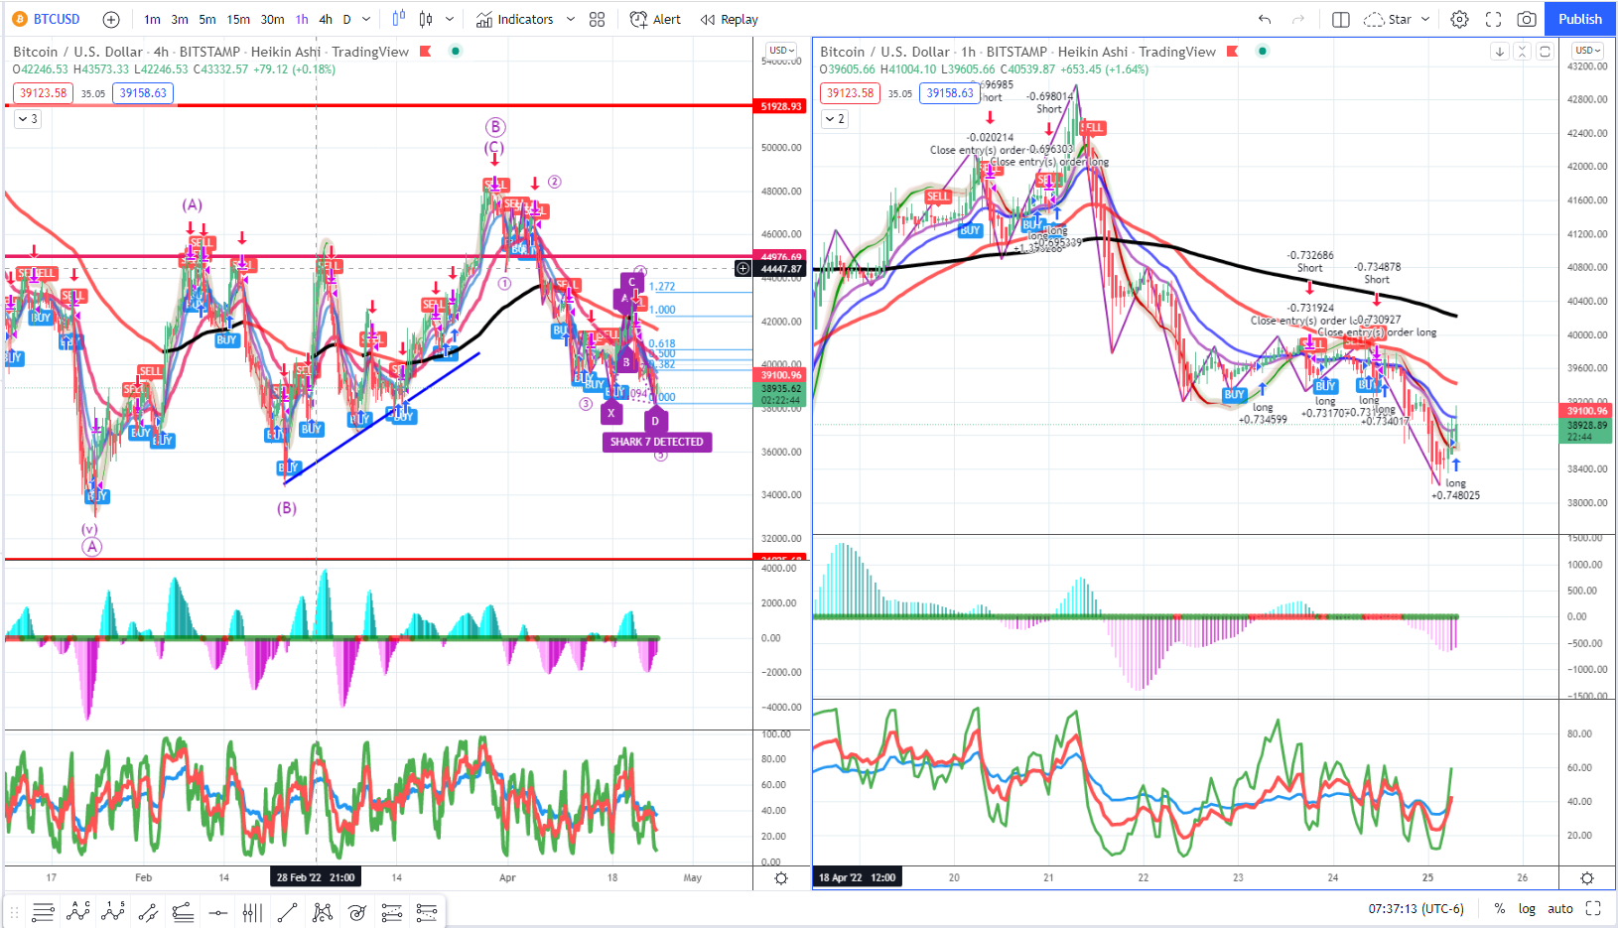1618x928 pixels.
Task: Collapse the right chart indicator legend
Action: click(835, 119)
